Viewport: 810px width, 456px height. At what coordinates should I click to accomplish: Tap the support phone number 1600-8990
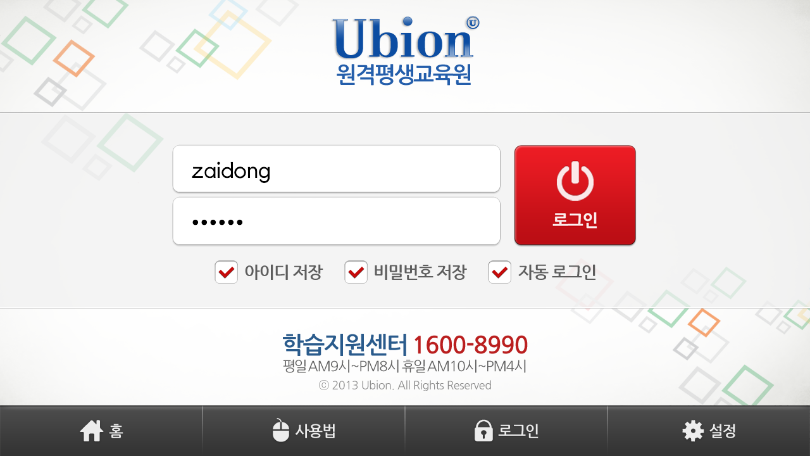click(470, 345)
